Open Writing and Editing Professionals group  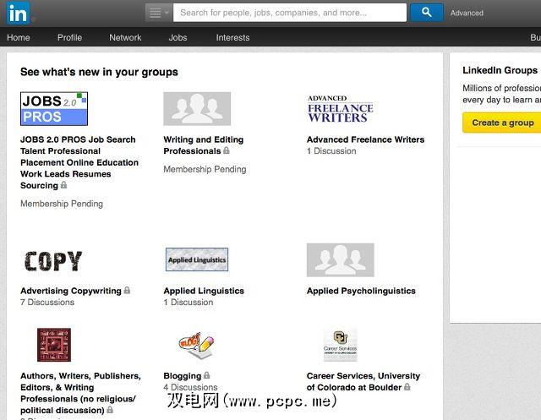203,145
